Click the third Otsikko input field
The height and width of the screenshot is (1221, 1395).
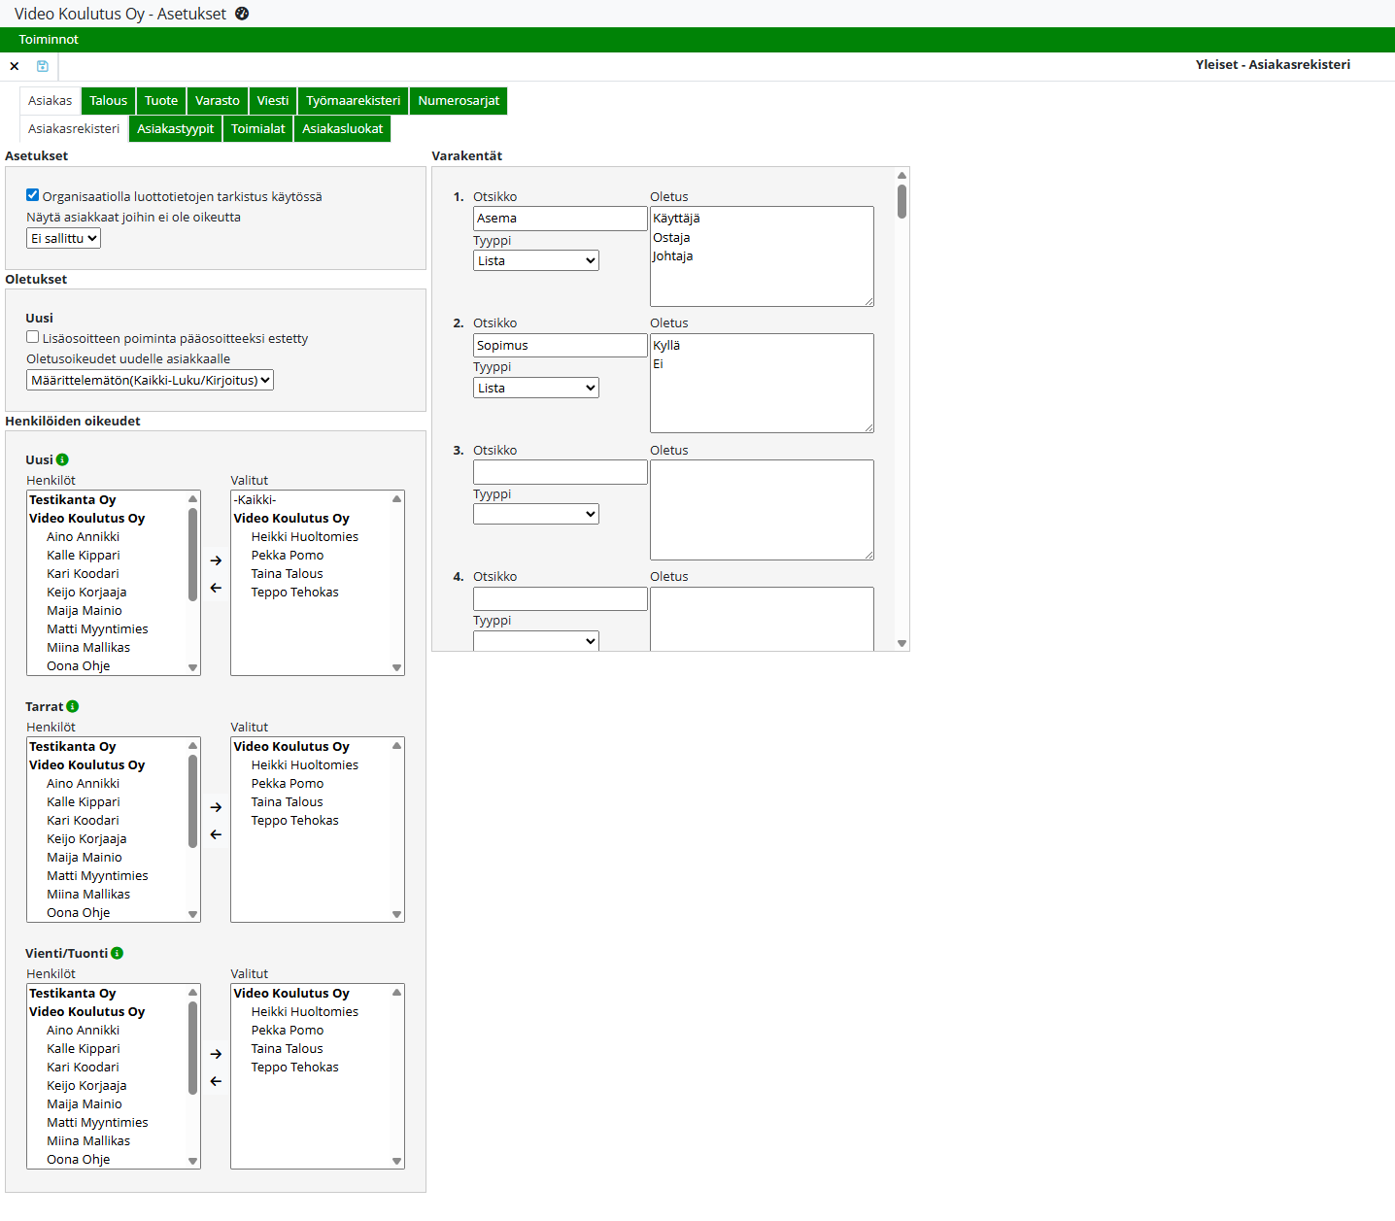point(560,472)
